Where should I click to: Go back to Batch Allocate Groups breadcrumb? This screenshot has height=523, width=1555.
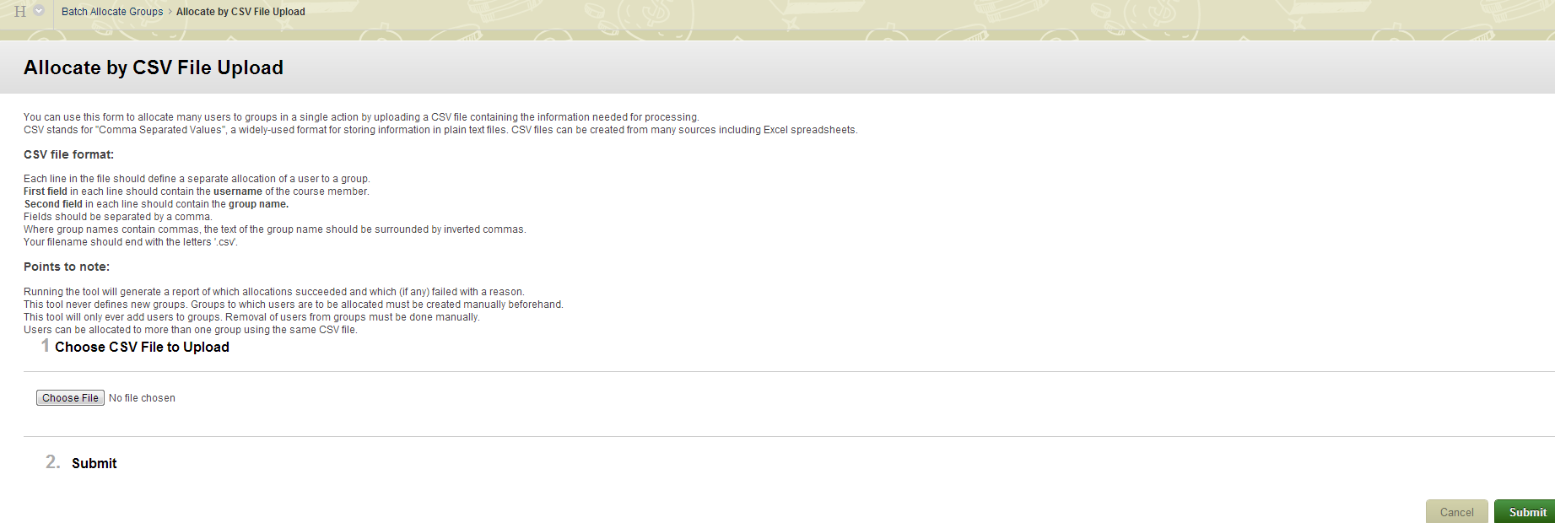coord(112,12)
